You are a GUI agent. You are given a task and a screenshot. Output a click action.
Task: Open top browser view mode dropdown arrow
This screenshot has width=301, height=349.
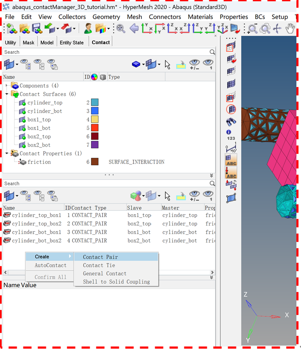tap(17, 65)
